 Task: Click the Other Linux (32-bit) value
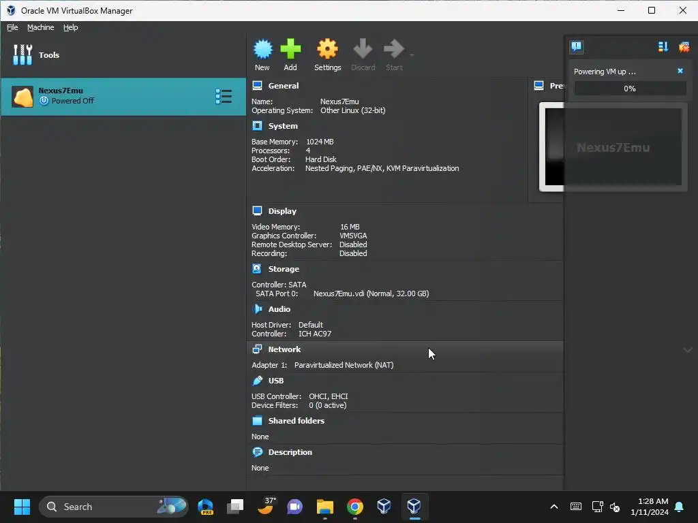(x=353, y=110)
